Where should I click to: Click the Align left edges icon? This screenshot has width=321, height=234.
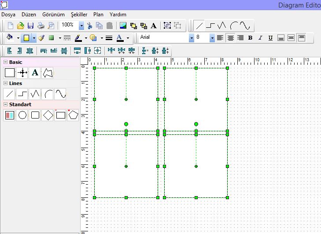9,51
